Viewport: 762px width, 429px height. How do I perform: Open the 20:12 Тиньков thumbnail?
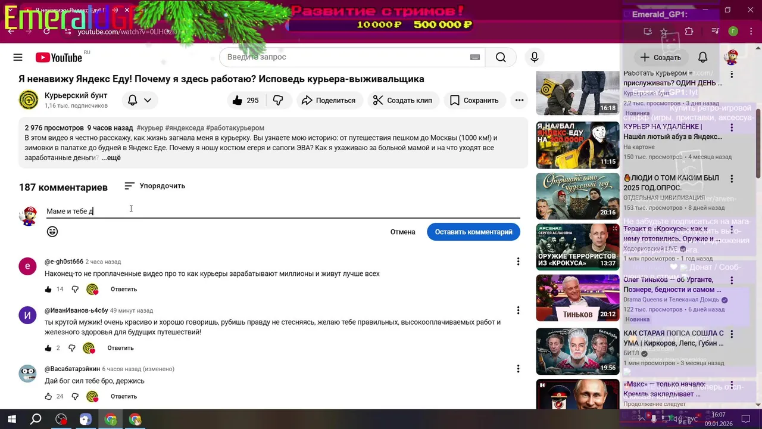coord(577,298)
